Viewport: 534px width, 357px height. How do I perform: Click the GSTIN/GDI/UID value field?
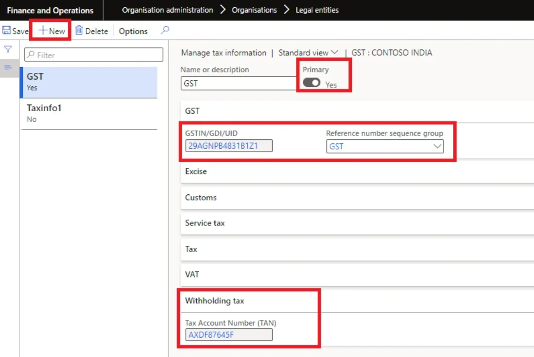pos(229,146)
